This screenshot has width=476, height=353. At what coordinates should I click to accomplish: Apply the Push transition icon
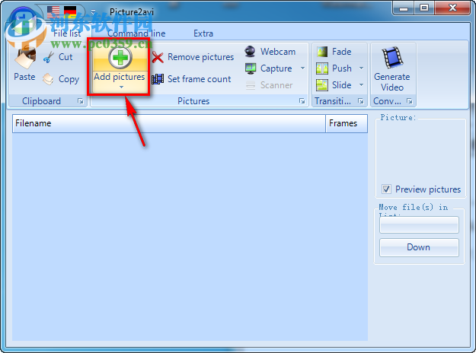[x=322, y=68]
